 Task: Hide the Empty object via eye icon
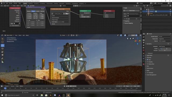pyautogui.click(x=170, y=13)
